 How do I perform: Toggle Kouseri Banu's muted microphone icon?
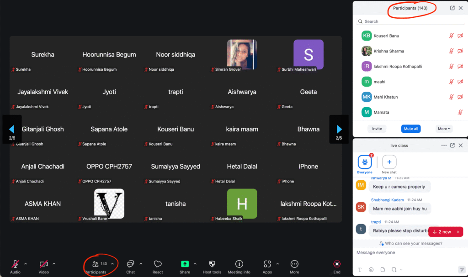[451, 36]
